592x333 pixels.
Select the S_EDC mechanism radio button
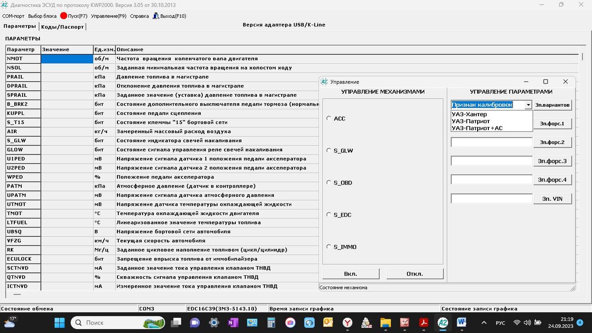(329, 215)
